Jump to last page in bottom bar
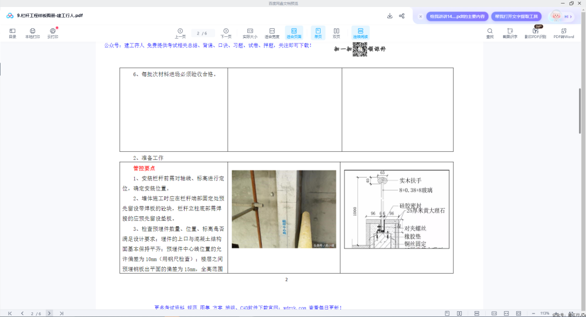Screen dimensions: 586x317 [62, 313]
